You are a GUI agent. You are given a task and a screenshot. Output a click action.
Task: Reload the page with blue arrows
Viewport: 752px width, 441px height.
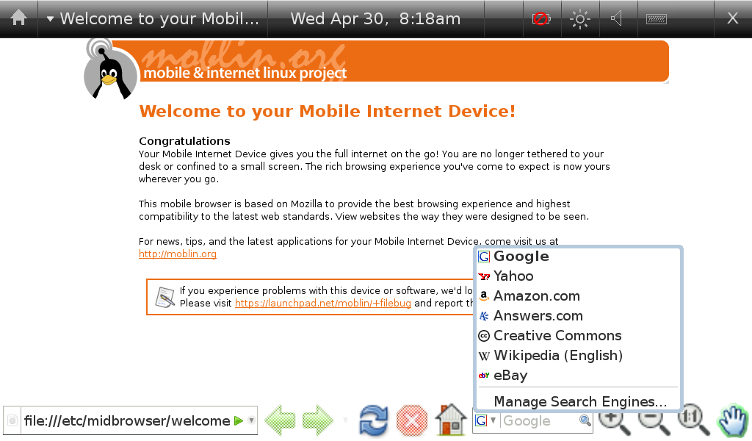(x=374, y=421)
